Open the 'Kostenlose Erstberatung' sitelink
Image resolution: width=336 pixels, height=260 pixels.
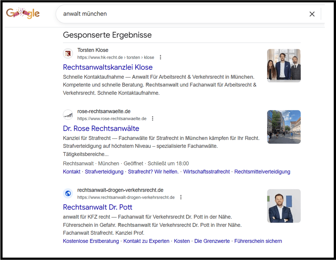pos(91,241)
